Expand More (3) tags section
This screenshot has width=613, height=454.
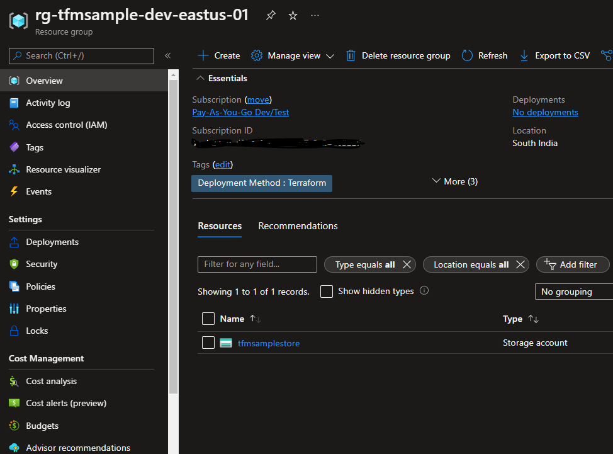pyautogui.click(x=454, y=181)
